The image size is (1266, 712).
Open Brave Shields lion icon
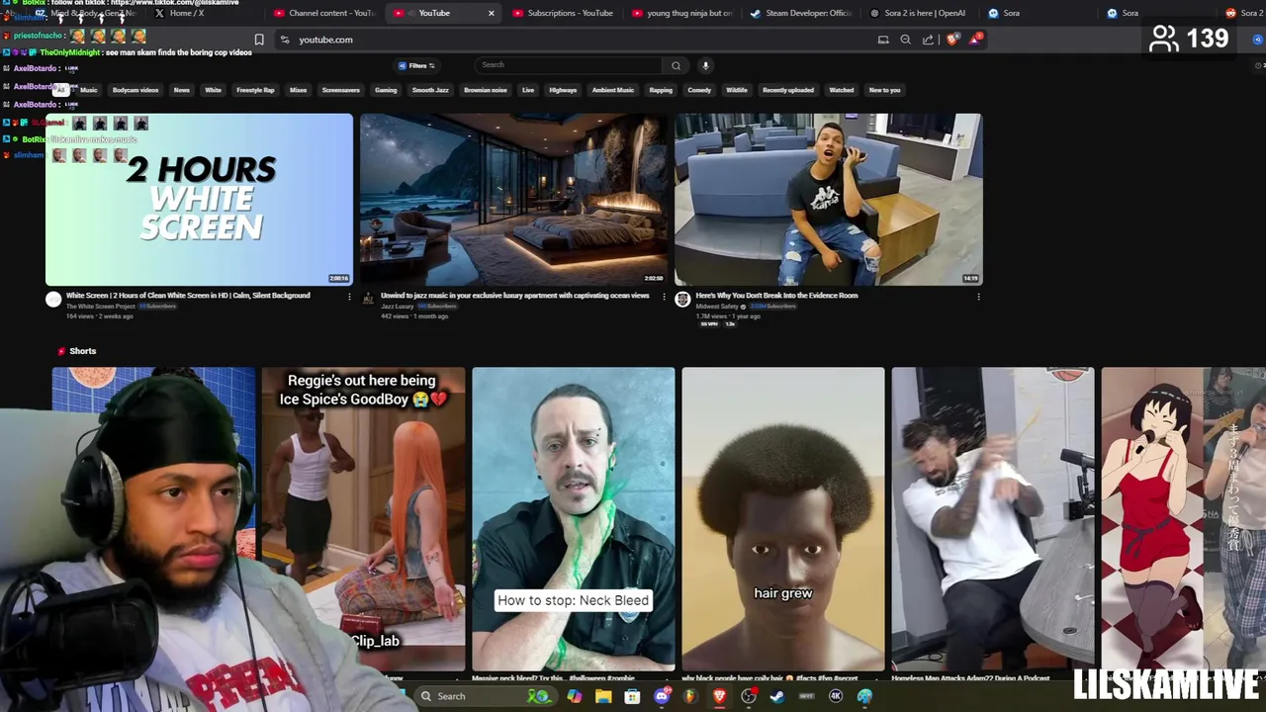952,40
